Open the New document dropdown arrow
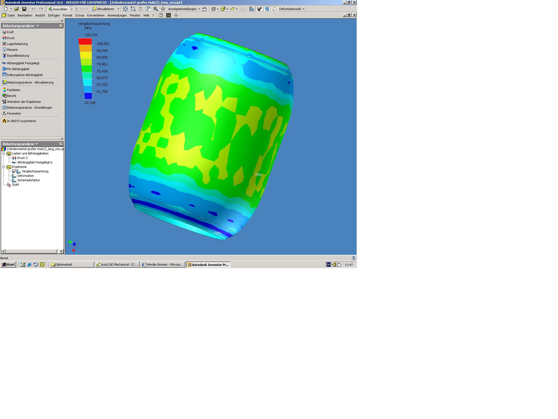 [x=11, y=9]
